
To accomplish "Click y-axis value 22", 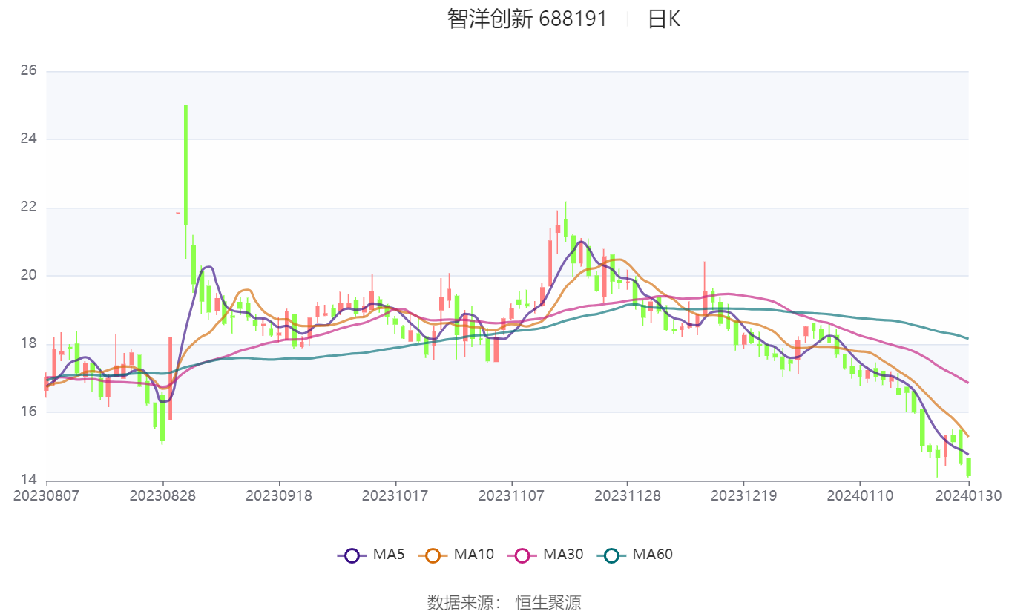I will 29,208.
